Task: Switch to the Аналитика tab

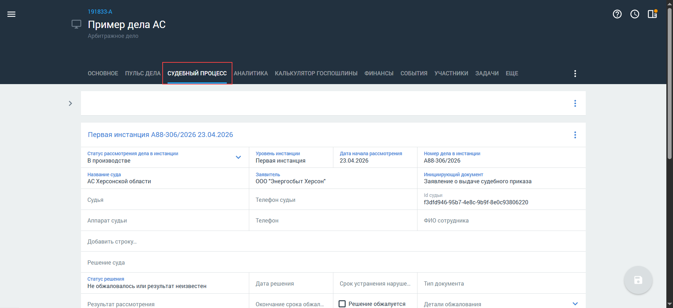Action: click(x=251, y=74)
